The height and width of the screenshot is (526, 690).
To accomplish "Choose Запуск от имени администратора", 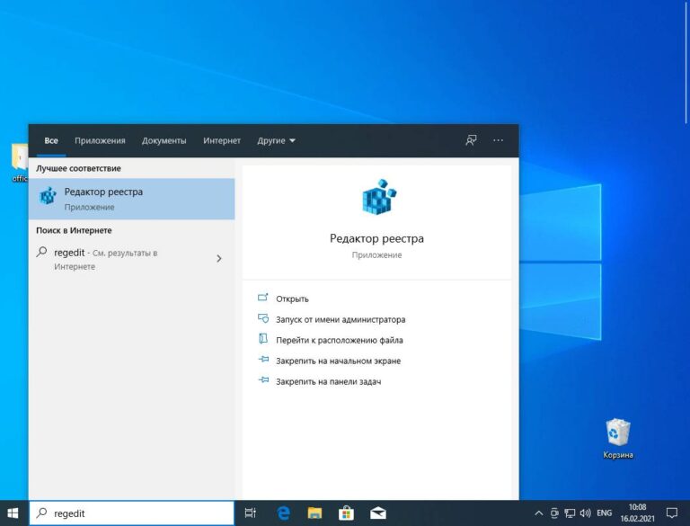I will [341, 319].
